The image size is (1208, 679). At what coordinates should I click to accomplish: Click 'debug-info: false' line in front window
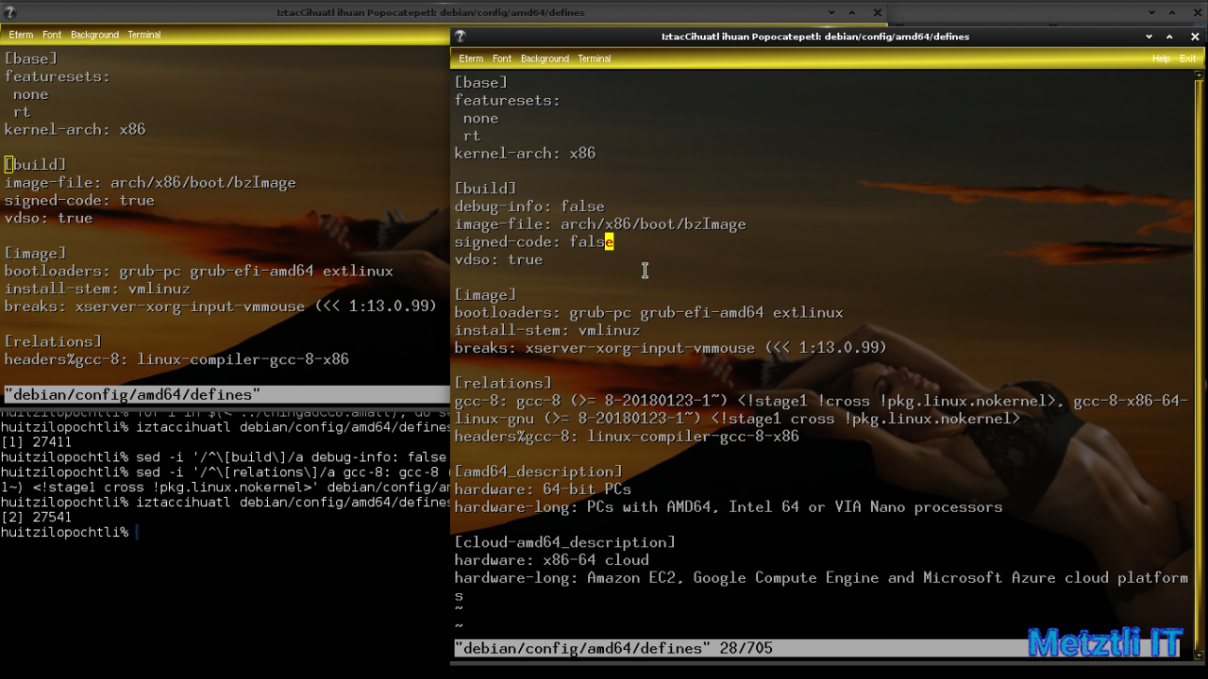529,207
